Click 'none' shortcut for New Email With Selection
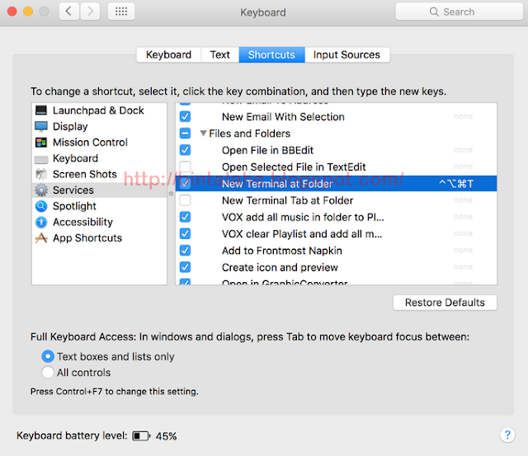528x456 pixels. (463, 116)
